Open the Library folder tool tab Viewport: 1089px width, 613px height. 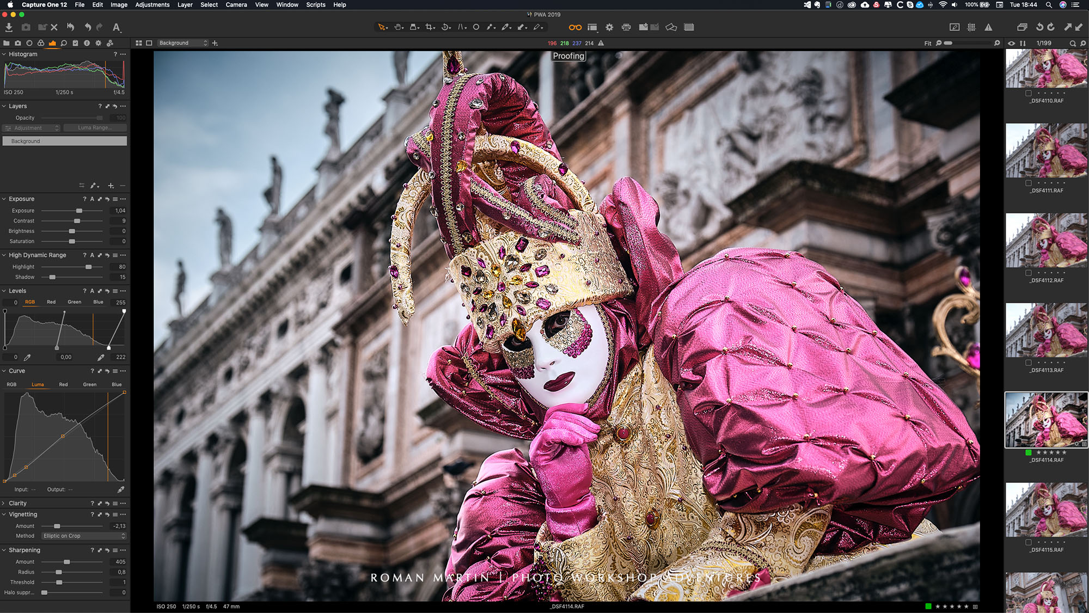[7, 43]
